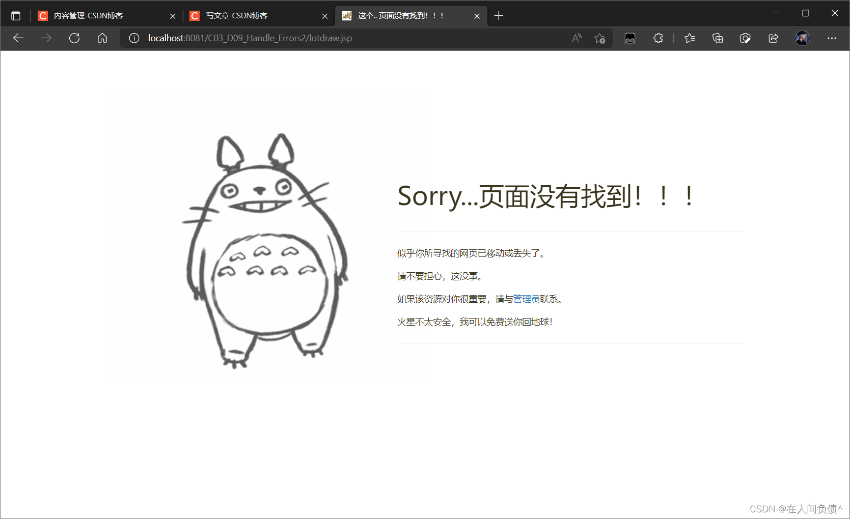This screenshot has height=519, width=850.
Task: Add this page to favorites star icon
Action: click(x=600, y=38)
